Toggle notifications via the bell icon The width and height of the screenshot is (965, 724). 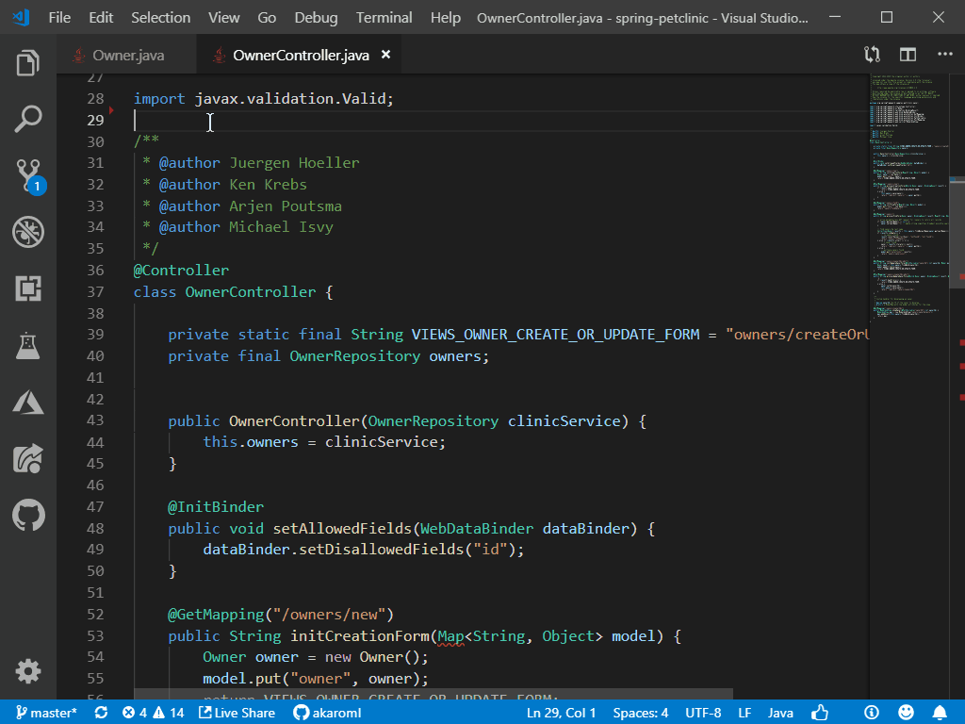[x=940, y=712]
